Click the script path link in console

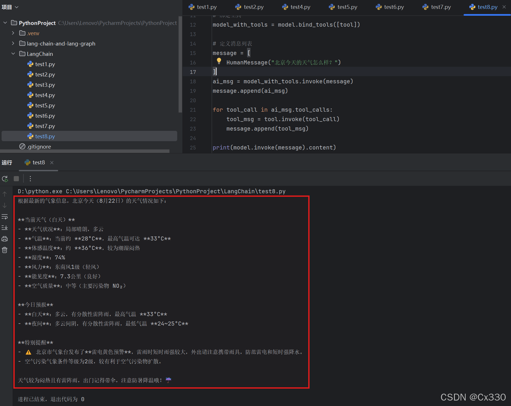coord(176,191)
